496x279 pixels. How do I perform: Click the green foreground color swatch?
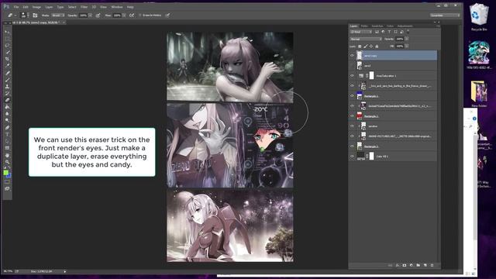click(x=5, y=172)
